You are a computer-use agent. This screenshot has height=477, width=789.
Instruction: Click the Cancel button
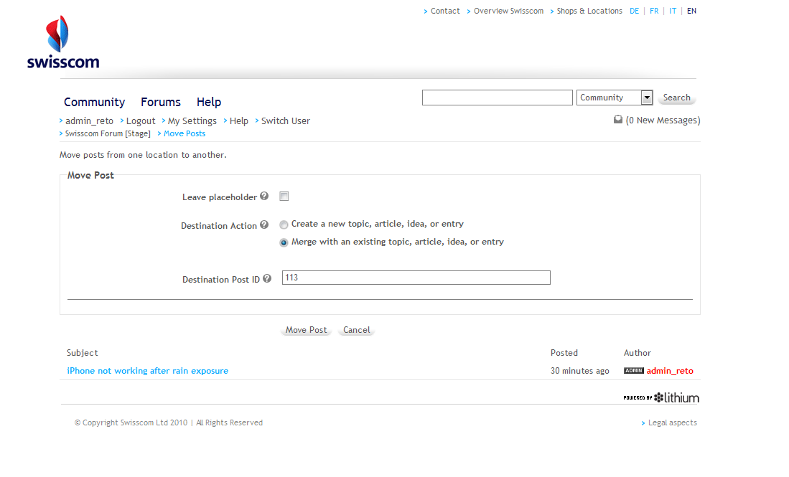tap(356, 330)
